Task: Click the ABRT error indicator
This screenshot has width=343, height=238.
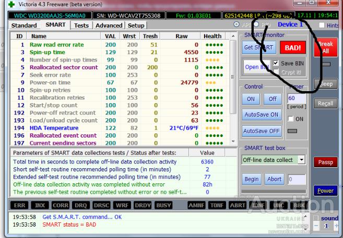Action: pos(238,205)
